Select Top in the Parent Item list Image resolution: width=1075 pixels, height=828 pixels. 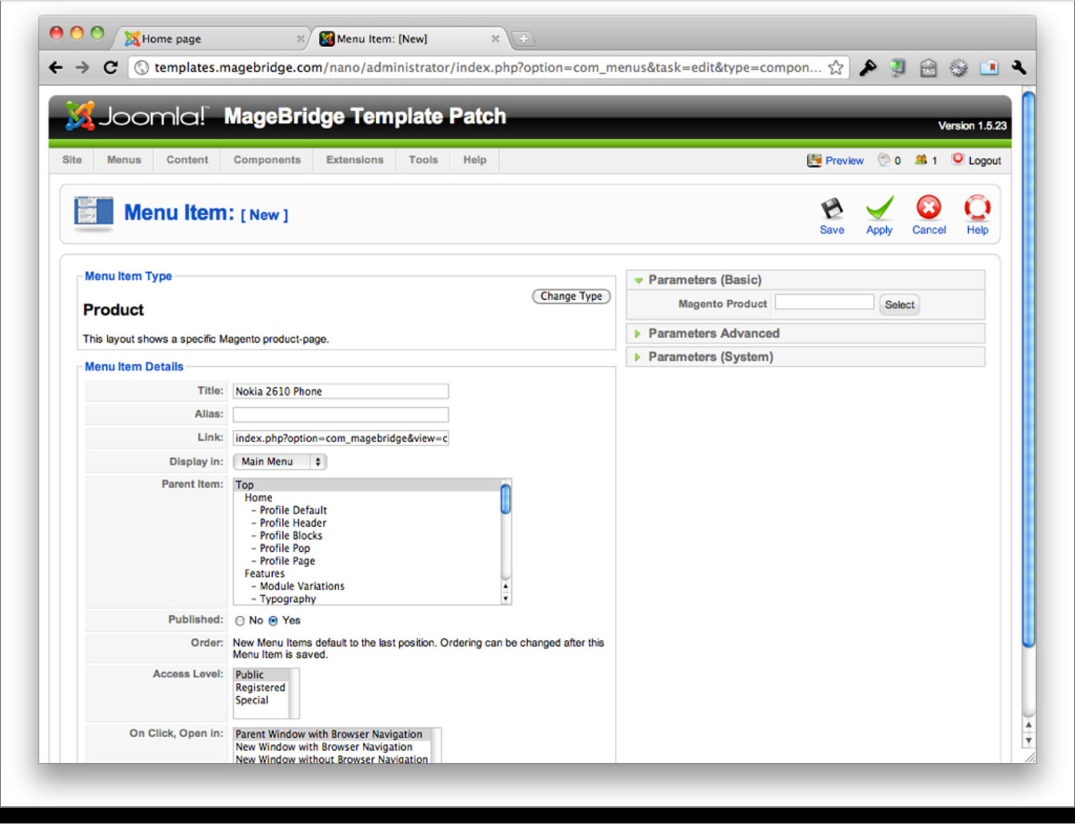tap(367, 485)
